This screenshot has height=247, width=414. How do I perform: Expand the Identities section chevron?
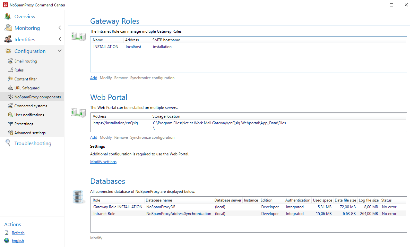(60, 39)
